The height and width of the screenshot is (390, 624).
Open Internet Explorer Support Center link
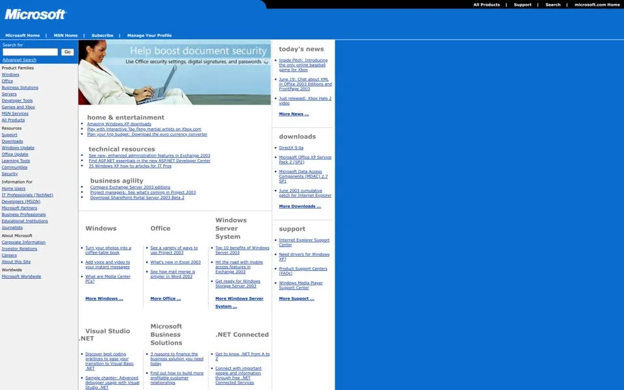304,242
